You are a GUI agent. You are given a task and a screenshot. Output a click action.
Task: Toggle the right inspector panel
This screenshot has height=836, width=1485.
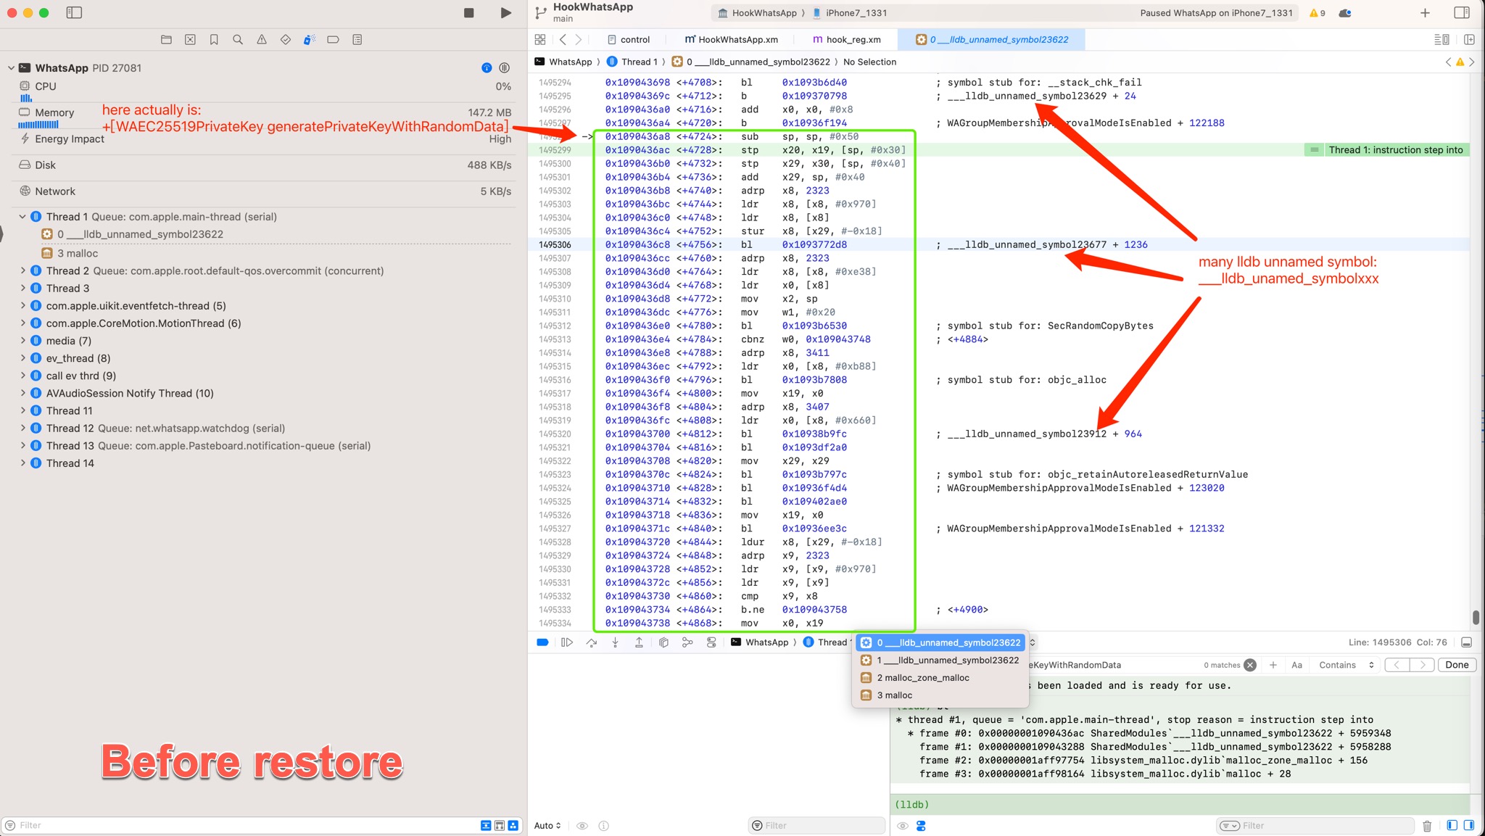click(x=1462, y=12)
